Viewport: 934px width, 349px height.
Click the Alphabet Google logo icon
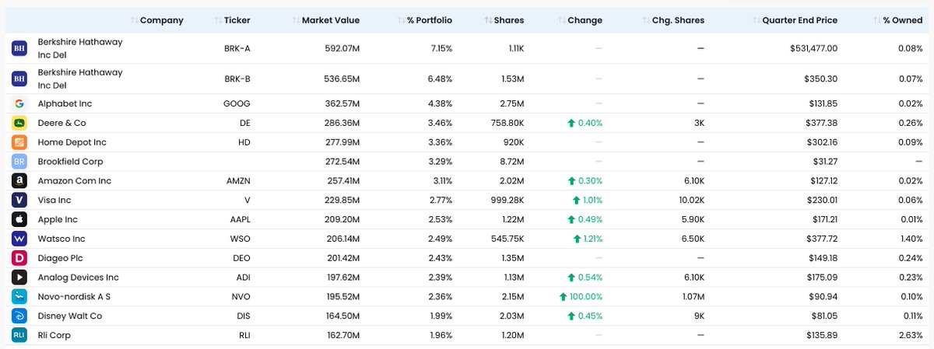pos(19,103)
